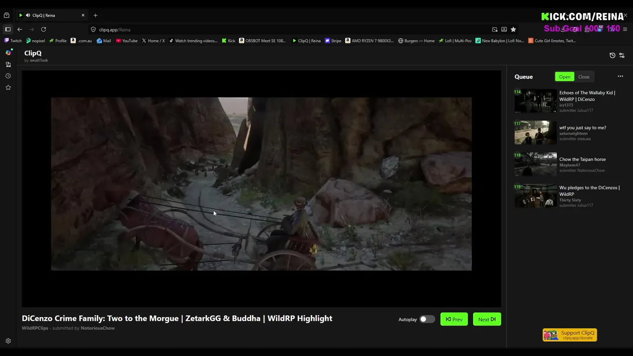Screen dimensions: 633x356
Task: Open the Lofi | Multi-Pov bookmark
Action: coord(455,41)
